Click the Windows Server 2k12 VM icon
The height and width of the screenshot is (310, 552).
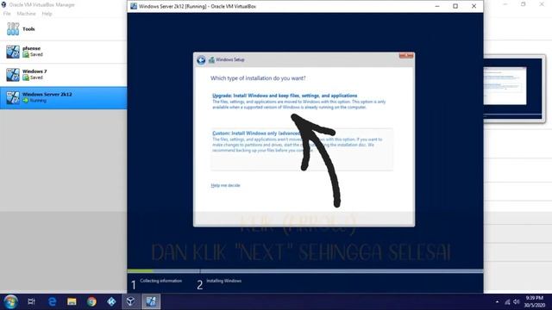point(13,97)
